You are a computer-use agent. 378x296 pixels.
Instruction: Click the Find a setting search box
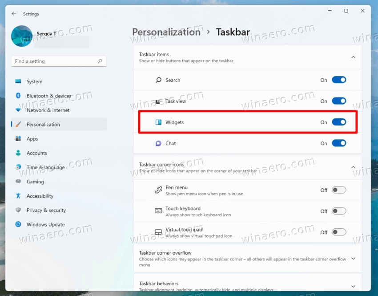coord(59,61)
